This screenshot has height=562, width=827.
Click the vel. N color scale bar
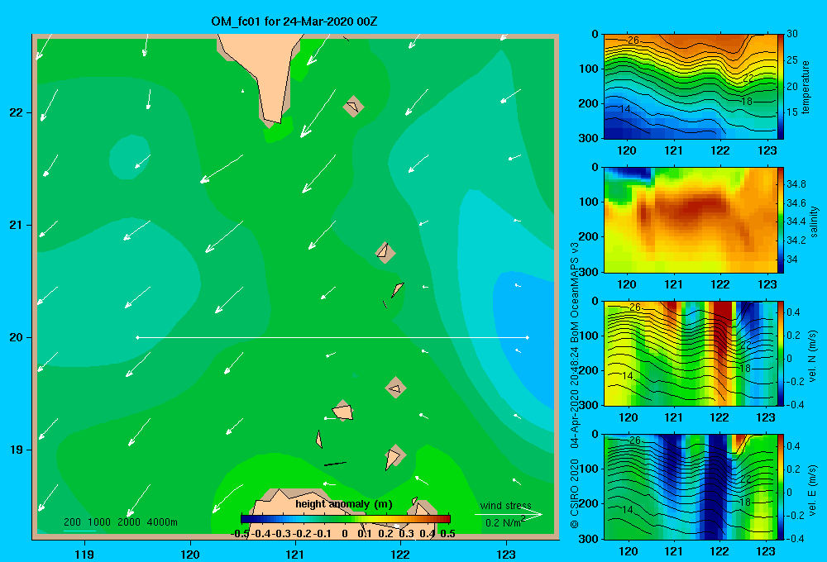781,354
